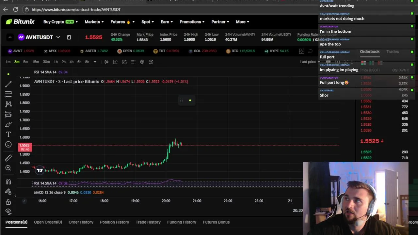Screen dimensions: 418x235
Task: Select the 5m timeframe
Action: pyautogui.click(x=25, y=62)
